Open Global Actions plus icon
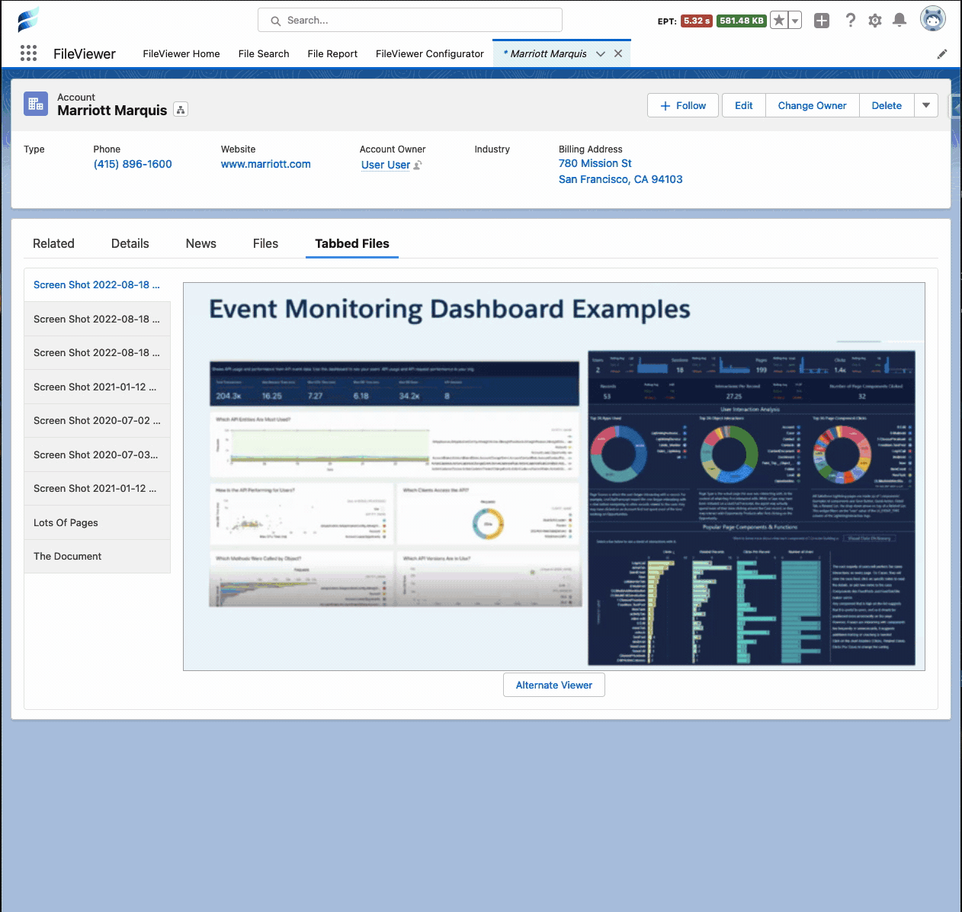Image resolution: width=962 pixels, height=912 pixels. (x=822, y=21)
